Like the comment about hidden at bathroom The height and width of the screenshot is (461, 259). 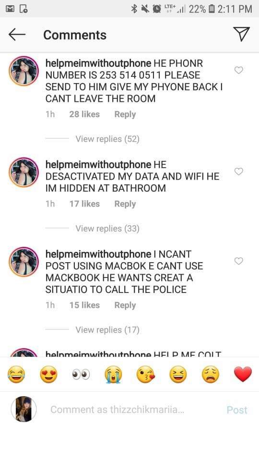click(239, 171)
